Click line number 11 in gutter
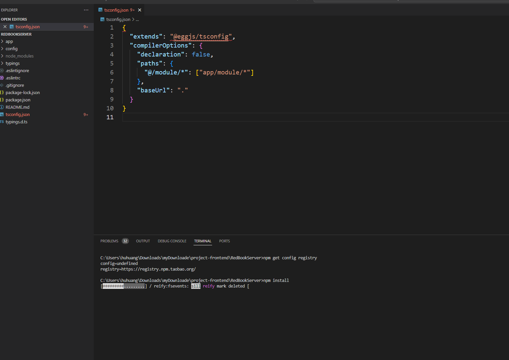 [x=110, y=117]
